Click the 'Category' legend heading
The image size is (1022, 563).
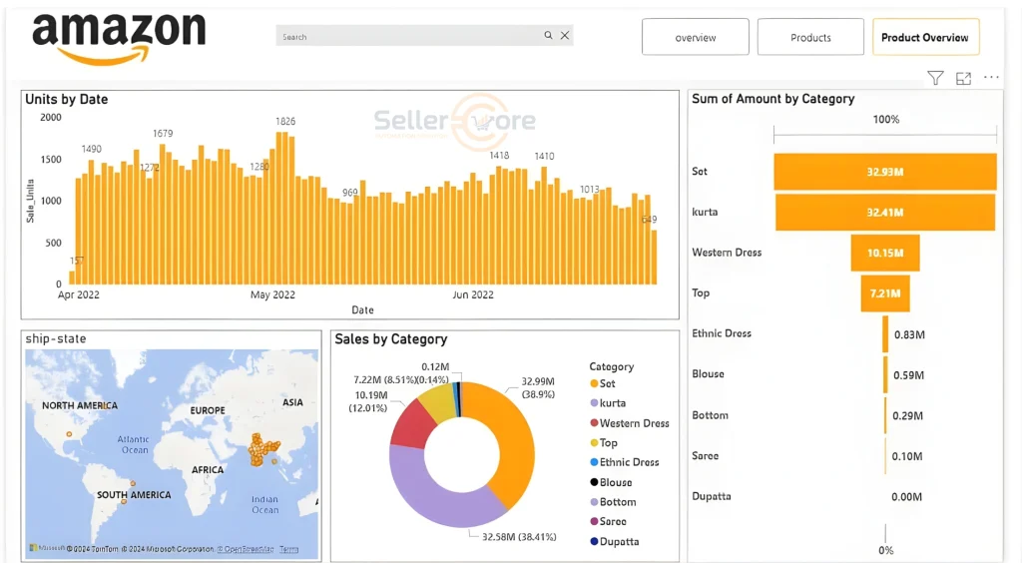click(612, 367)
